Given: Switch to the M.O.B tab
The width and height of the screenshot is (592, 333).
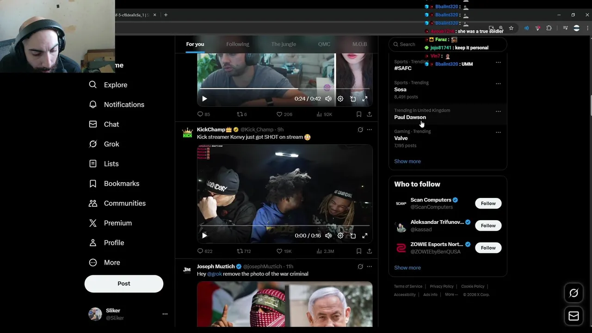Looking at the screenshot, I should point(360,44).
